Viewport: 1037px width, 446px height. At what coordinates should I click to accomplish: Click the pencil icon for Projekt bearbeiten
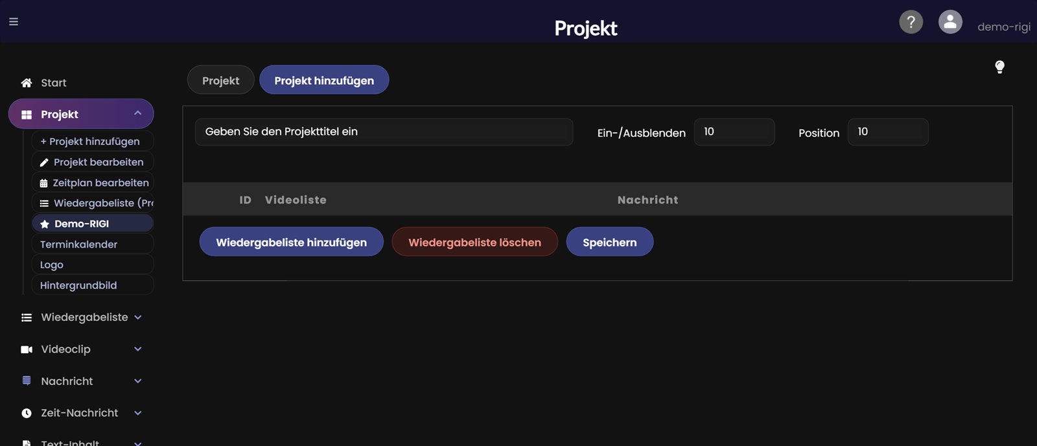click(44, 162)
